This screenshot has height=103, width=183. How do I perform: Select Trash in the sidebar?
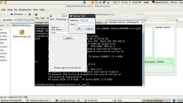[2, 43]
